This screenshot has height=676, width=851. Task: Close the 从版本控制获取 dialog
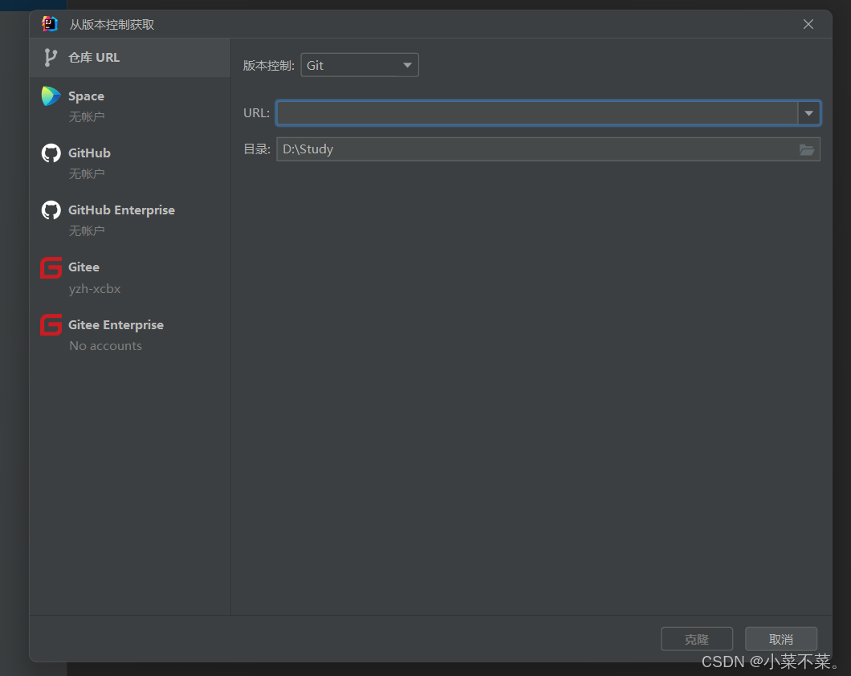tap(808, 24)
